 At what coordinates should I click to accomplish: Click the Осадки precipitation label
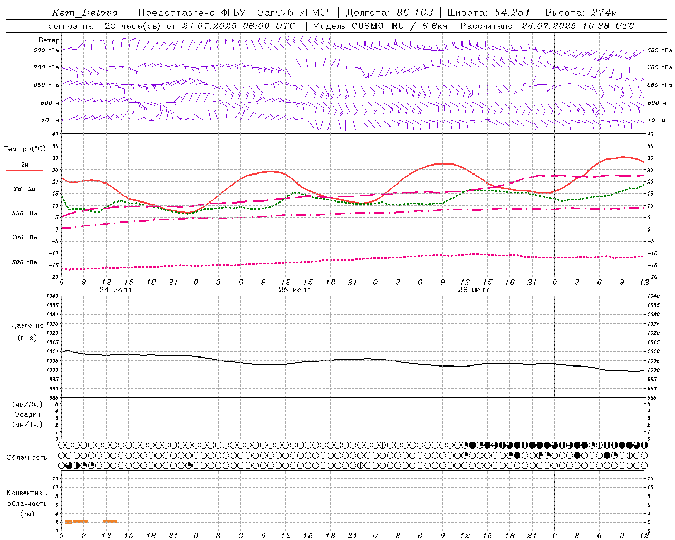pos(27,414)
